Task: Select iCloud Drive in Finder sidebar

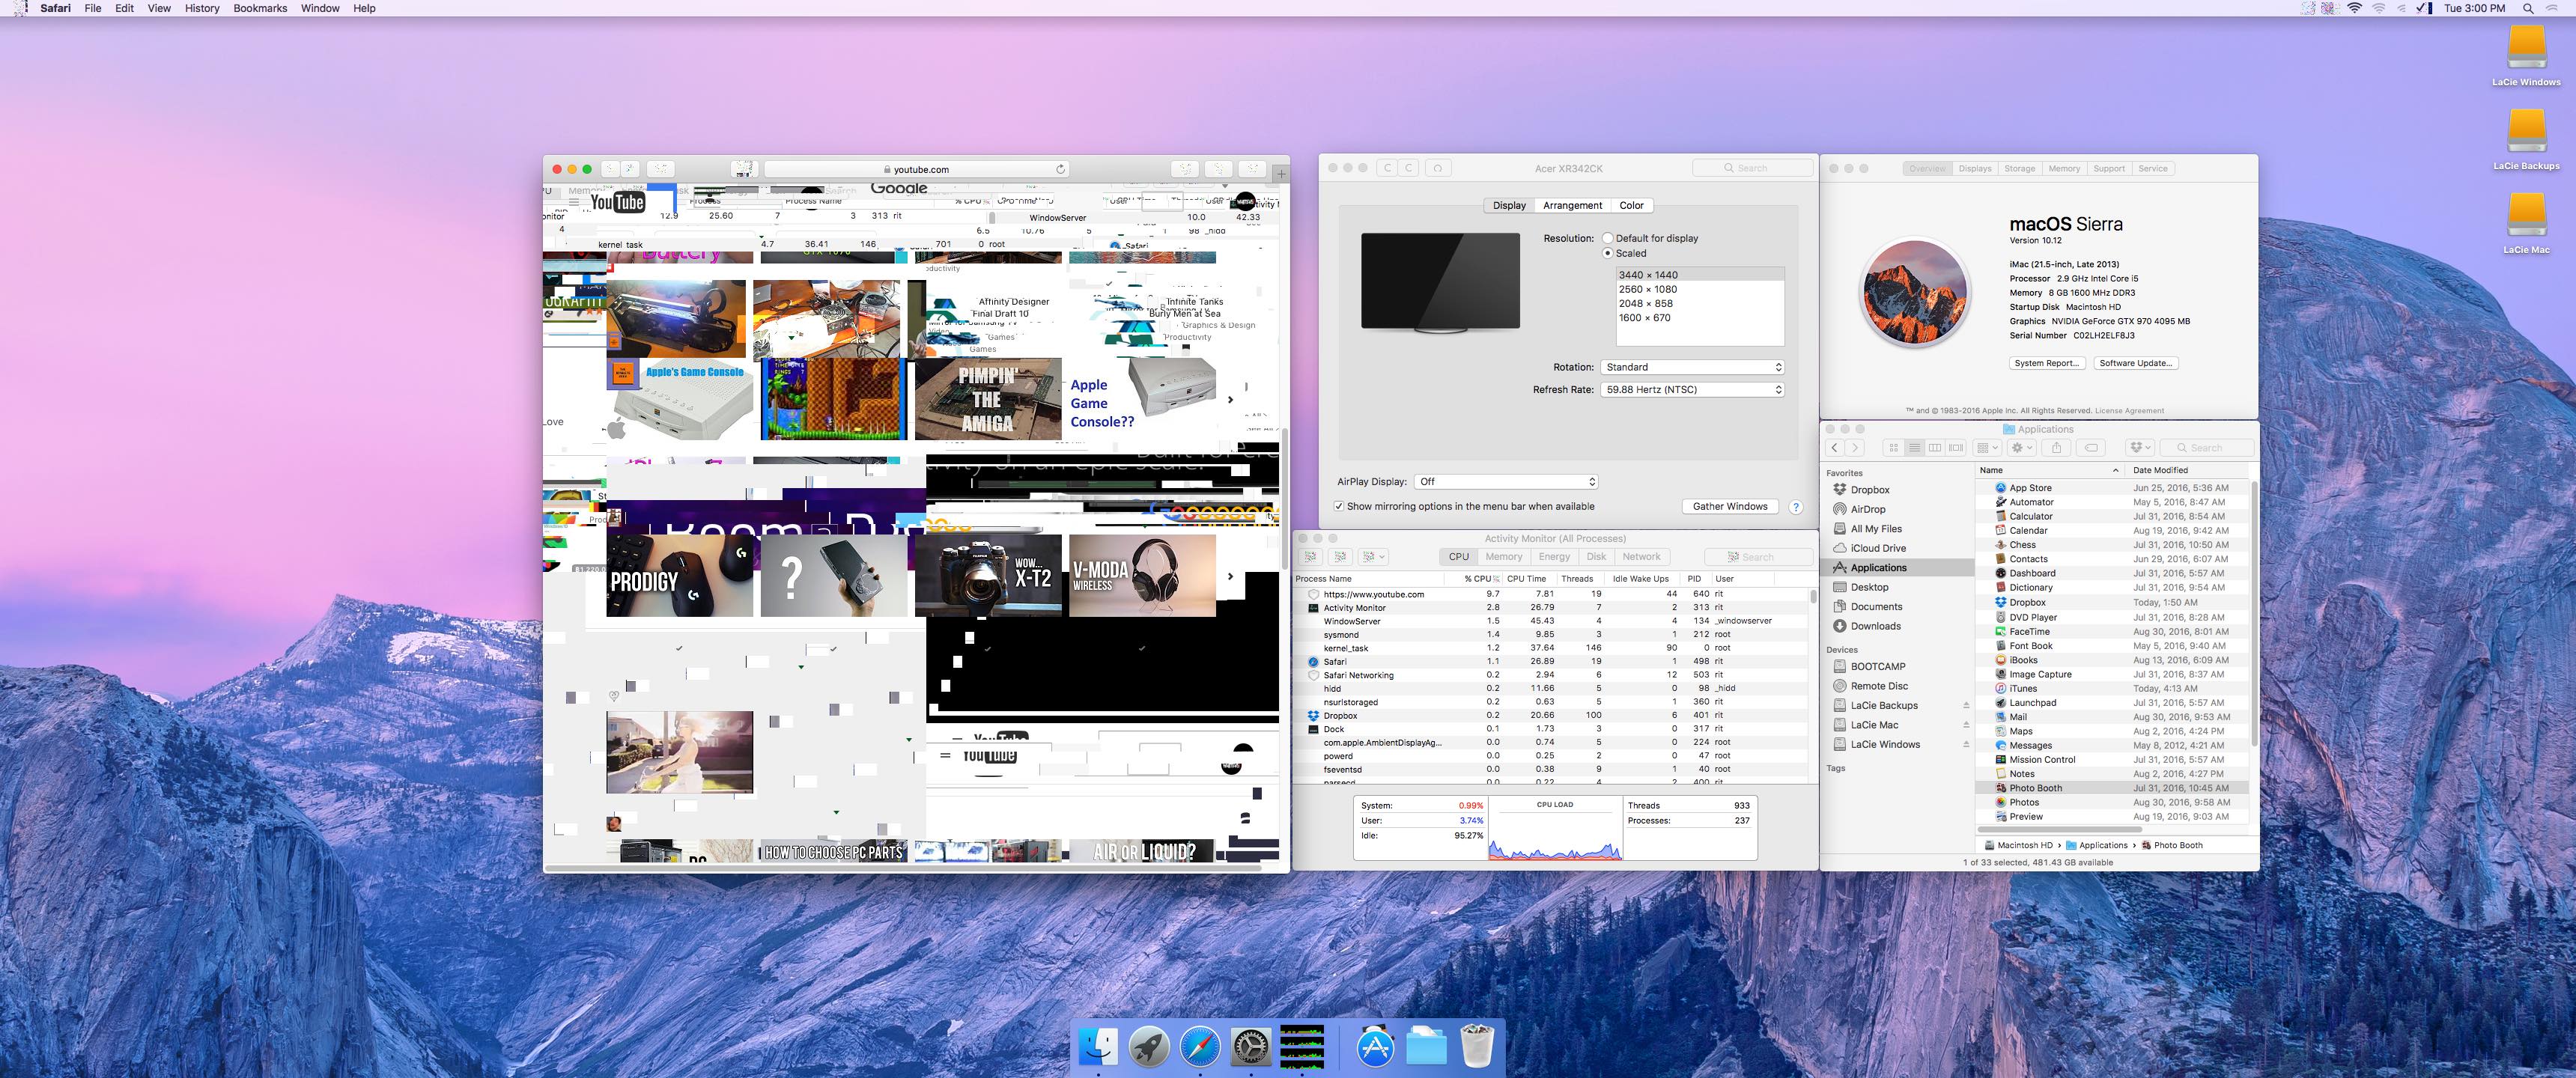Action: [1878, 548]
